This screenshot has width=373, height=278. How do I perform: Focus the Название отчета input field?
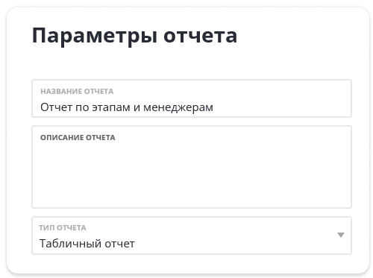coord(192,98)
